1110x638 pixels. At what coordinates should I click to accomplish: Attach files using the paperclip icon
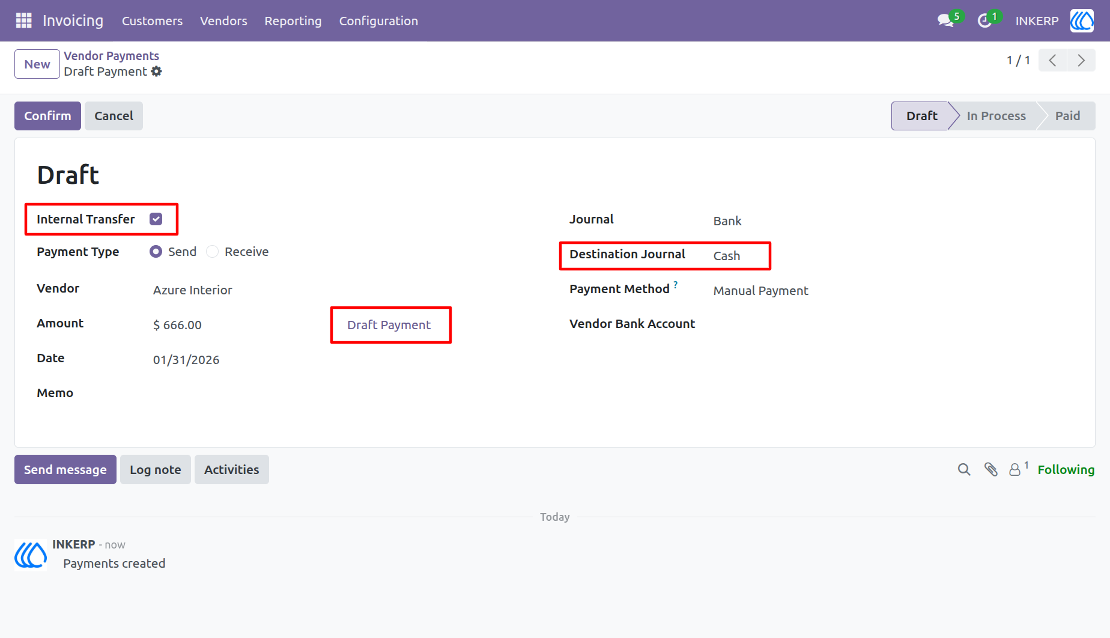pos(991,470)
